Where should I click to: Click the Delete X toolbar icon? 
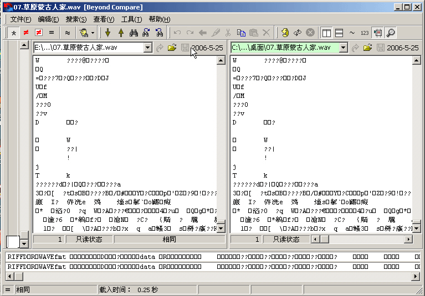267,33
